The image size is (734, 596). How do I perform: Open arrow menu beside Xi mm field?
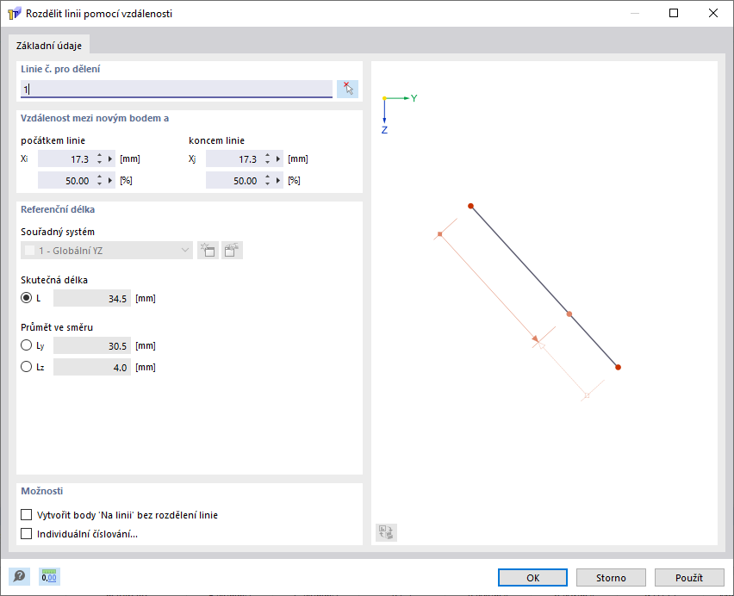[110, 159]
